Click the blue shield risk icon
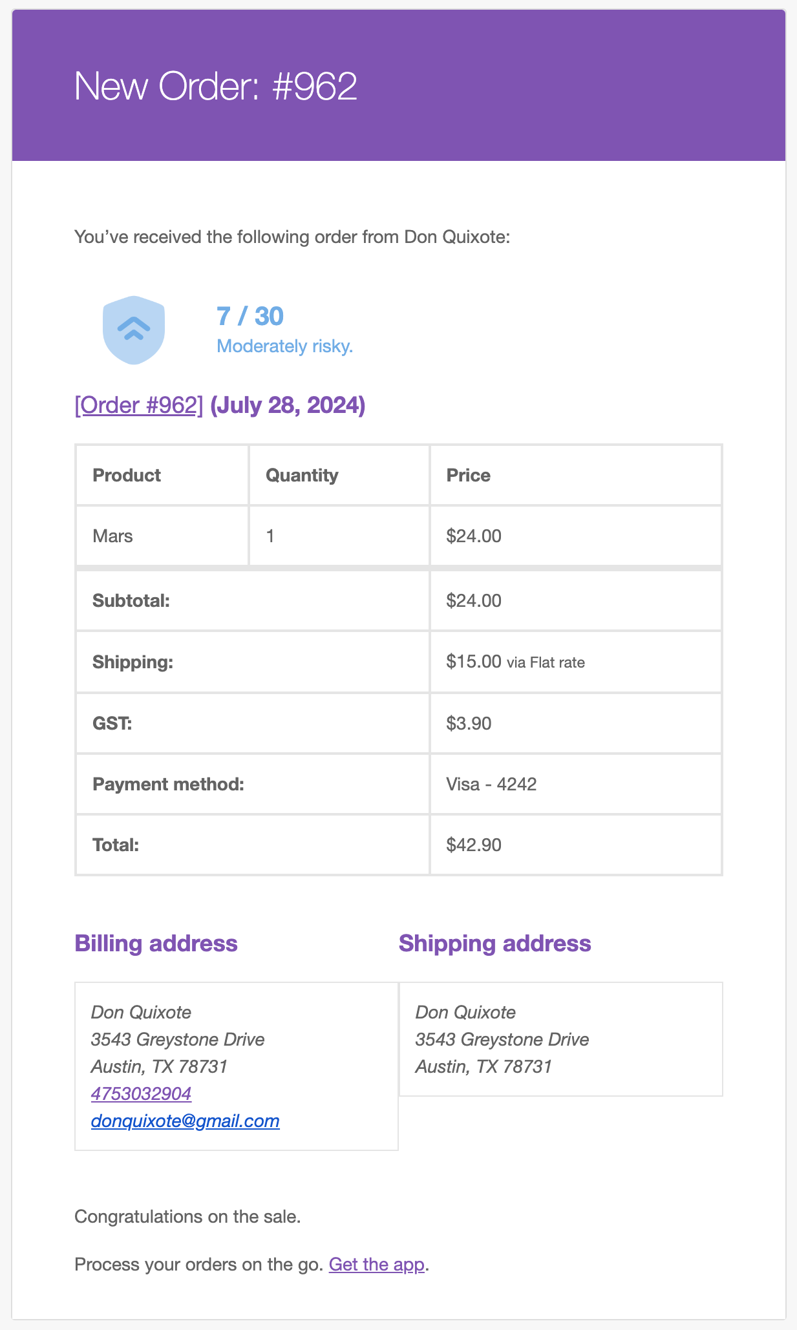797x1330 pixels. pyautogui.click(x=134, y=330)
